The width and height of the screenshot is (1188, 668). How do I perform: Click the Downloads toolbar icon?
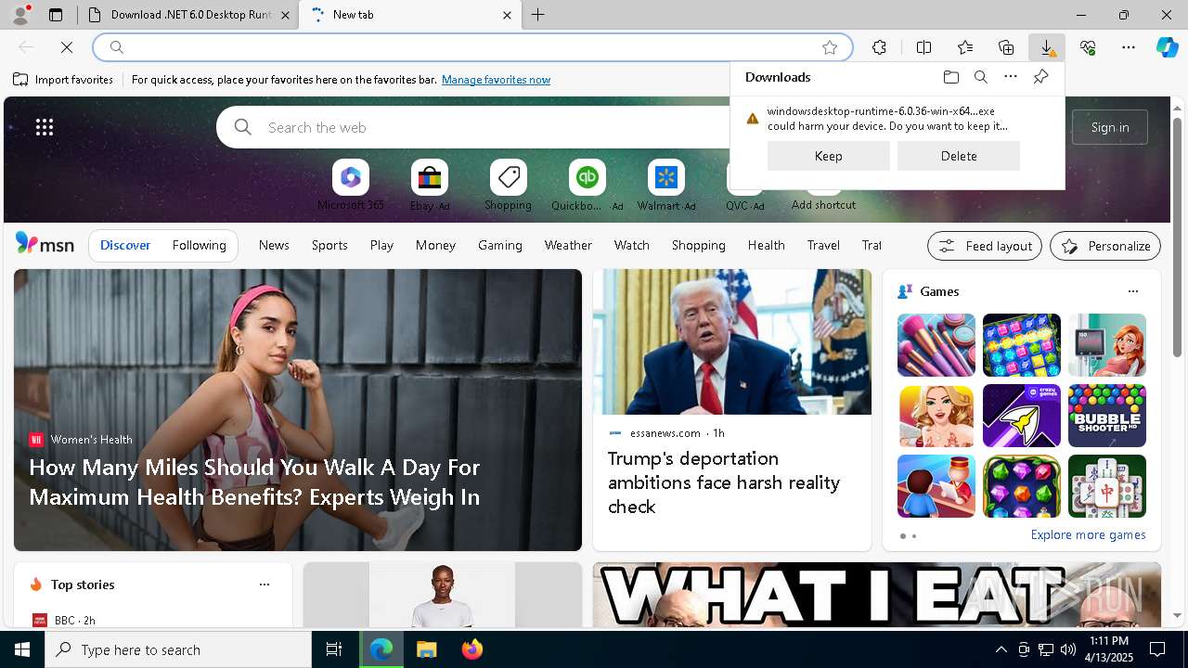pyautogui.click(x=1047, y=47)
